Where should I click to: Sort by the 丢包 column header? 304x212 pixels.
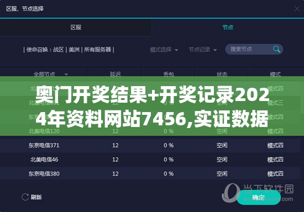pos(169,74)
